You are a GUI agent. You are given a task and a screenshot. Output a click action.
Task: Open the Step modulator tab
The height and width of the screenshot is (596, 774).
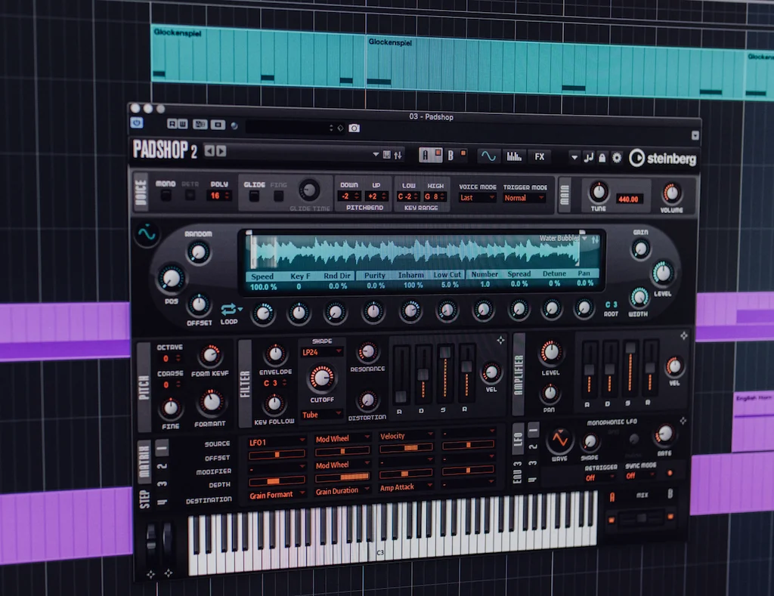click(144, 499)
